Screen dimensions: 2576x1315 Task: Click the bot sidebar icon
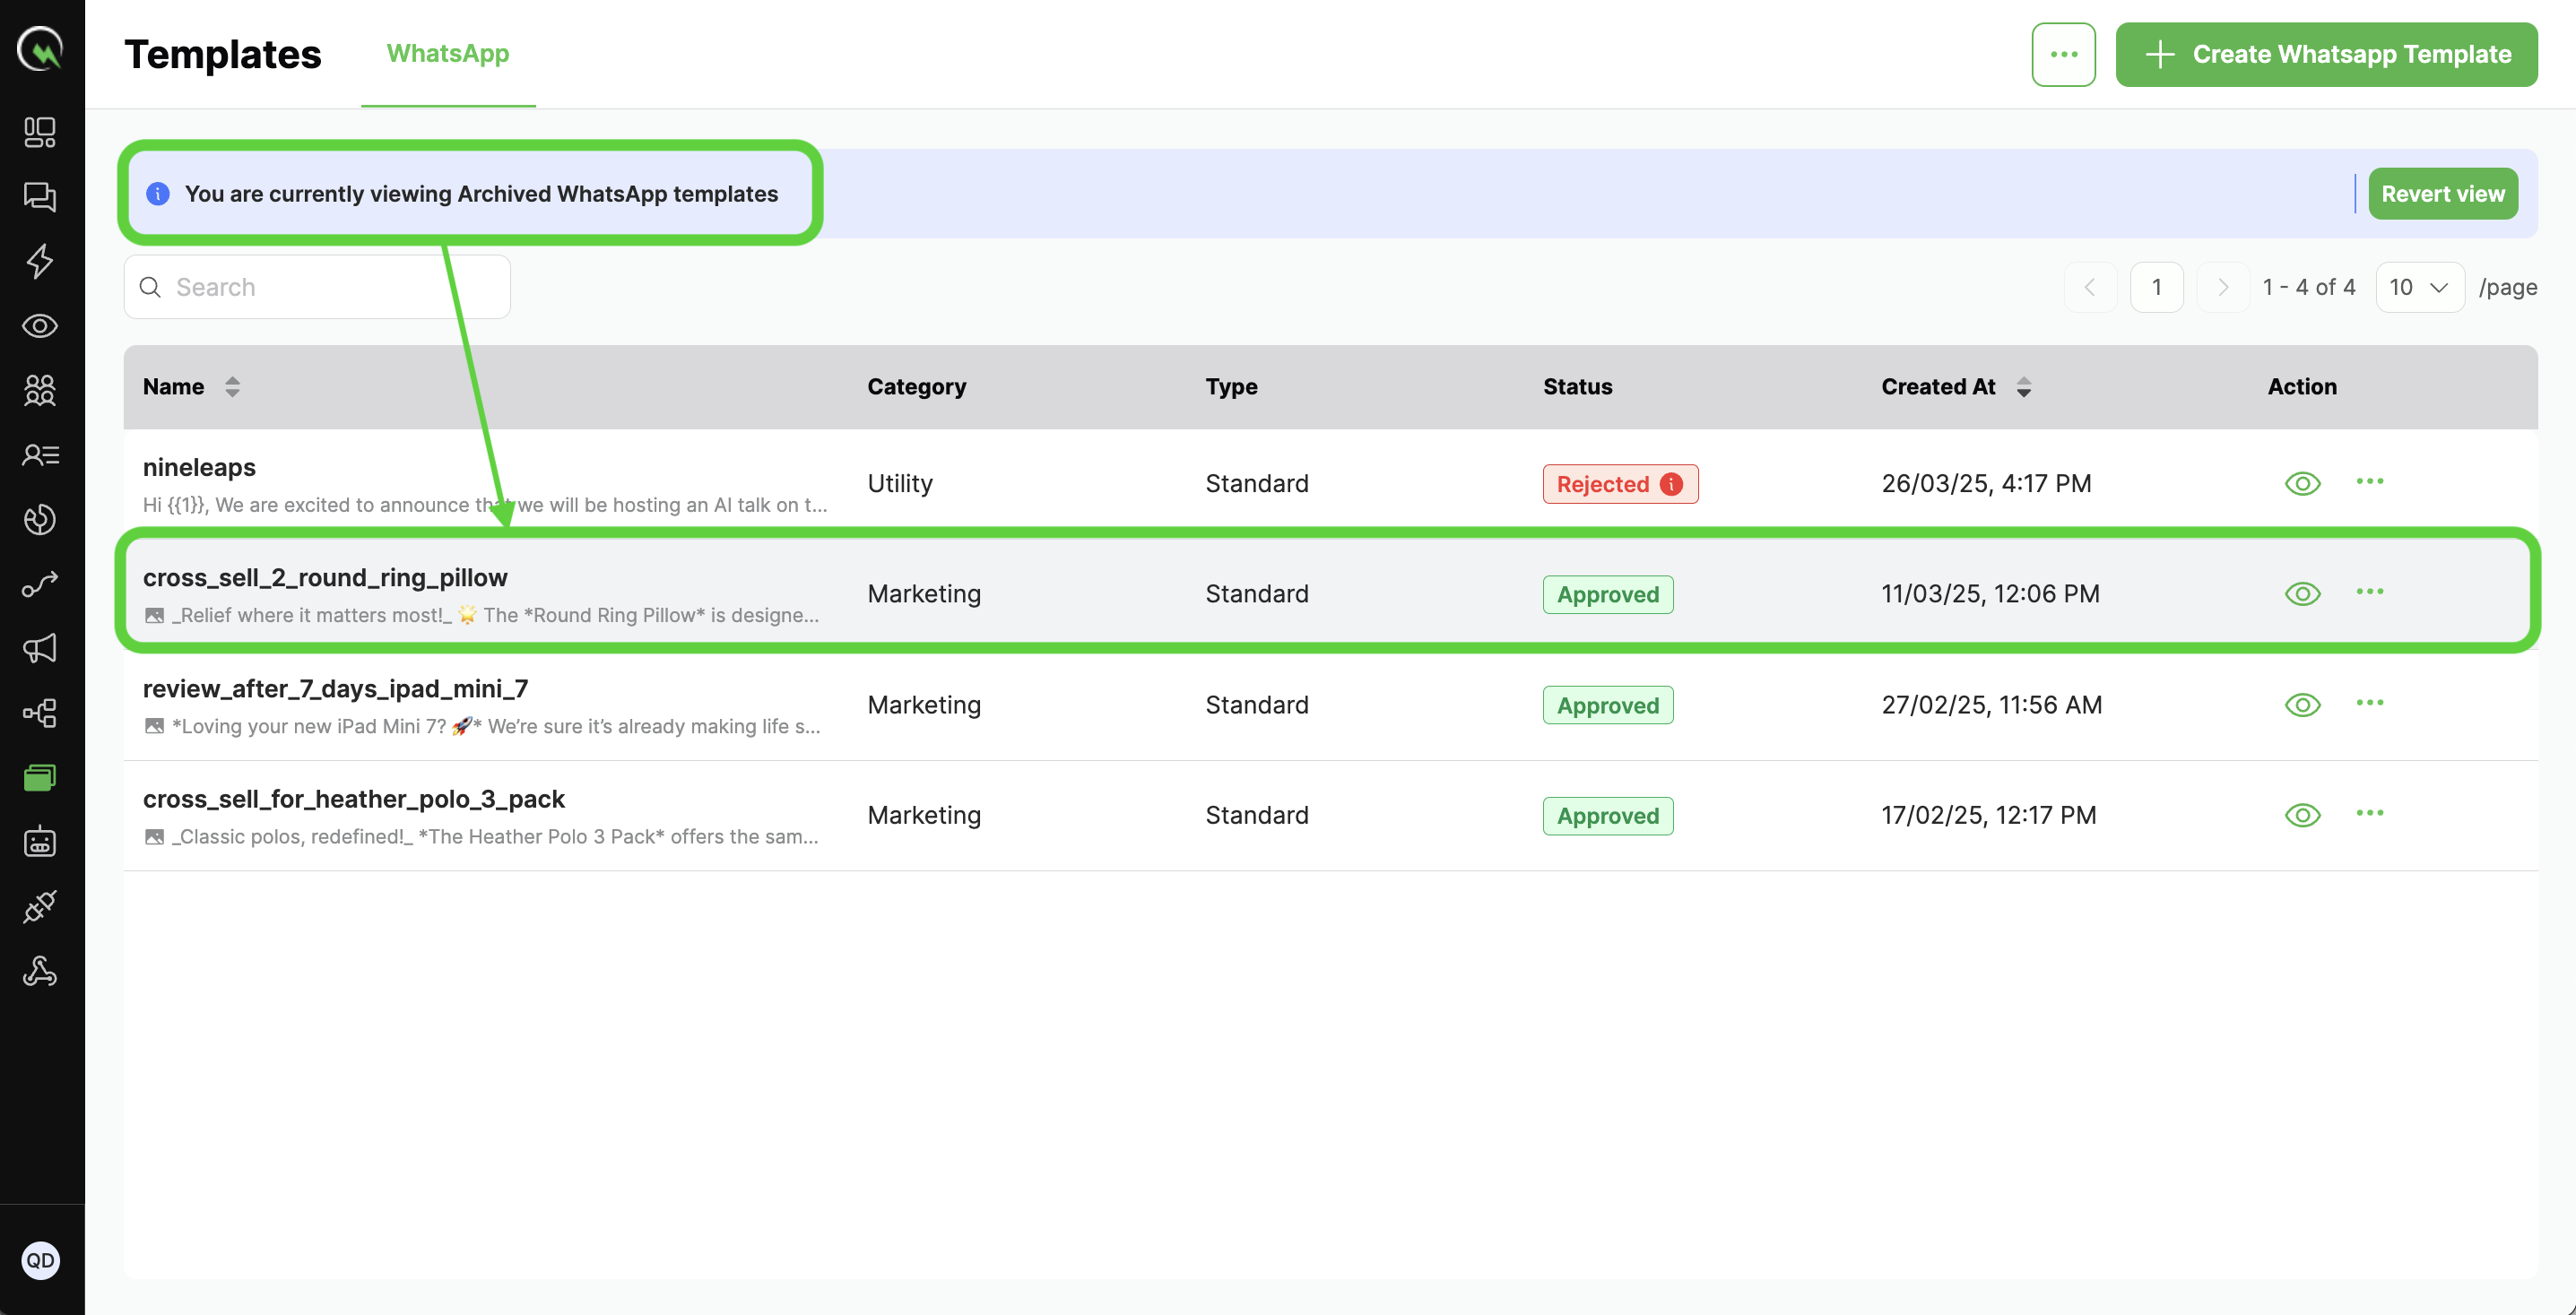(x=40, y=842)
